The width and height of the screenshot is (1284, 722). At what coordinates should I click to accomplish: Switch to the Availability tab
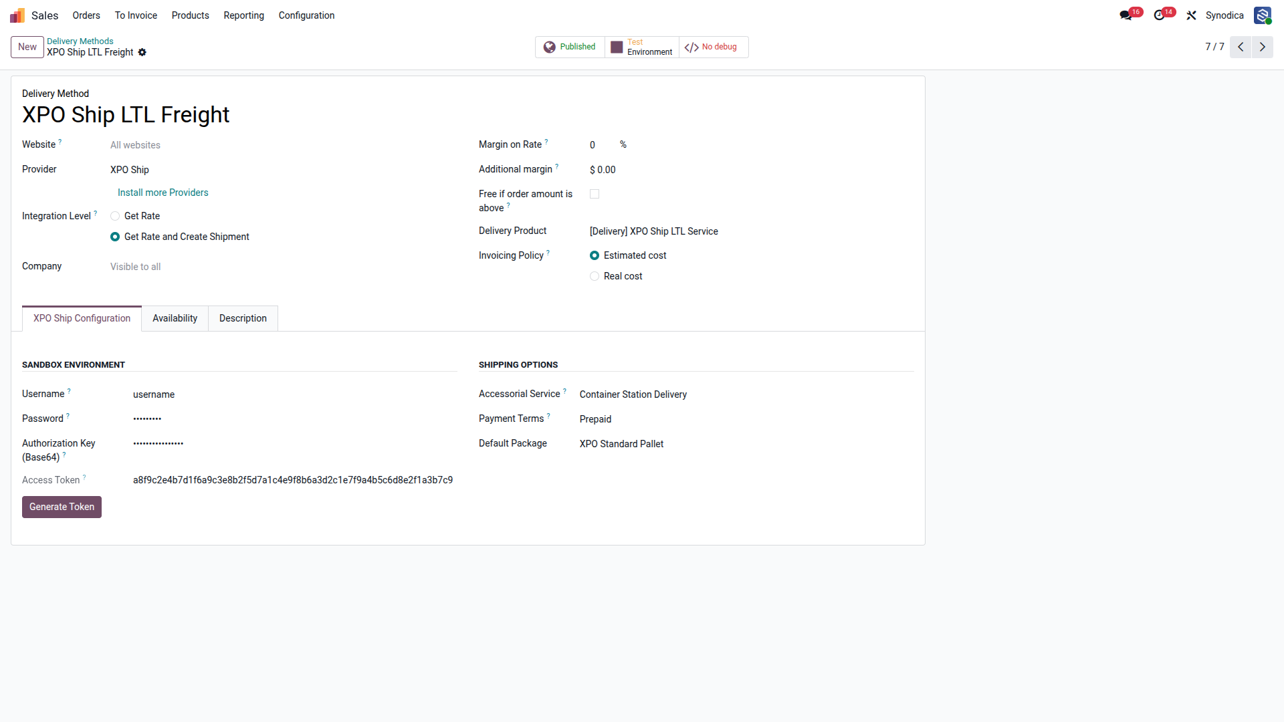(175, 318)
